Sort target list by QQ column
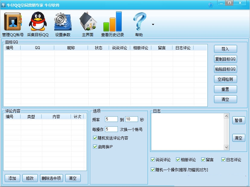The image size is (250, 187). [38, 48]
